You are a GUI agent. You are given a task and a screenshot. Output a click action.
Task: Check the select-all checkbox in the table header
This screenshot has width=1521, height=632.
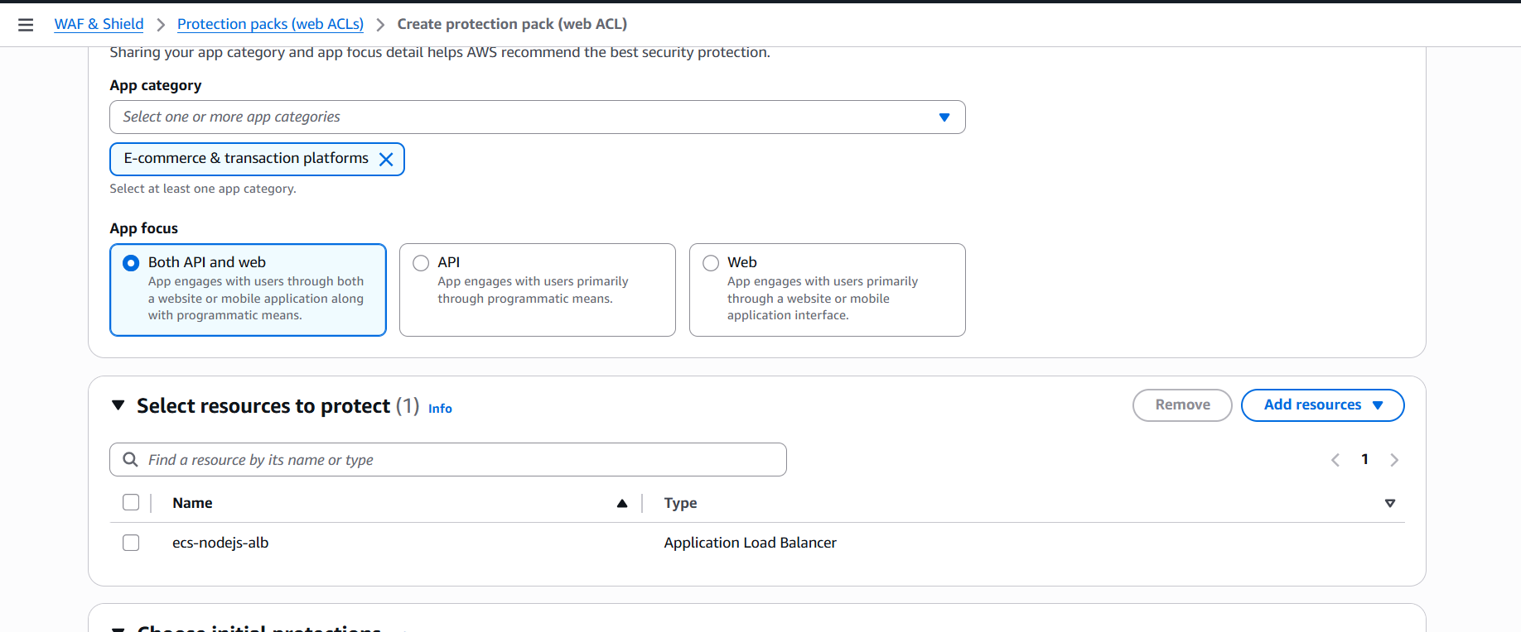131,502
